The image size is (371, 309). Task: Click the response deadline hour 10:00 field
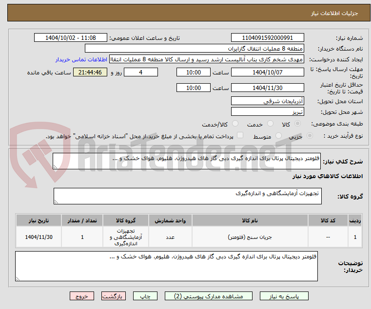point(194,73)
